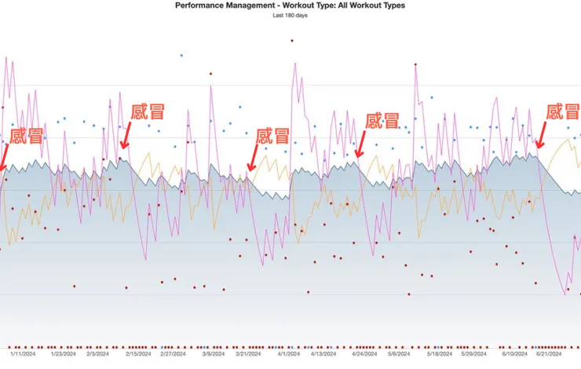Click the leftmost 感冒 label near 1/11/2024
Screen dimensions: 581x369
27,136
